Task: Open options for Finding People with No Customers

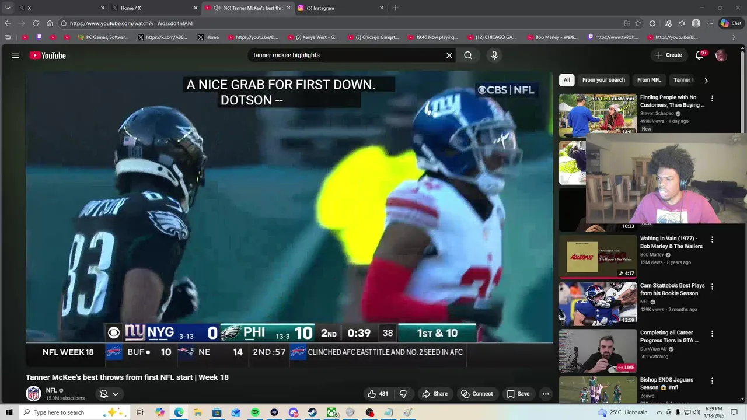Action: coord(712,99)
